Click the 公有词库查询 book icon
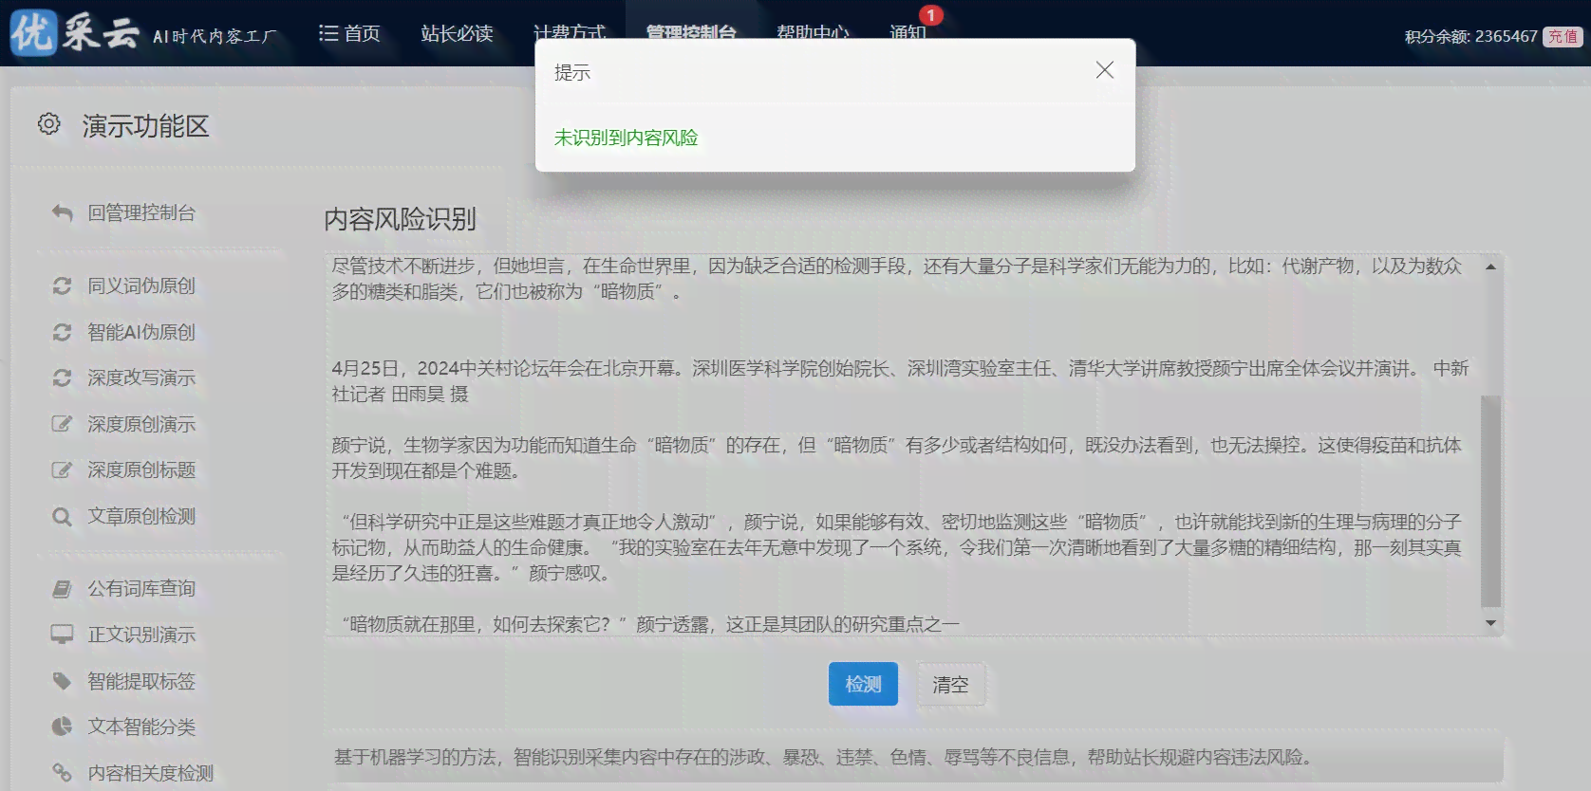The width and height of the screenshot is (1591, 791). click(x=62, y=589)
